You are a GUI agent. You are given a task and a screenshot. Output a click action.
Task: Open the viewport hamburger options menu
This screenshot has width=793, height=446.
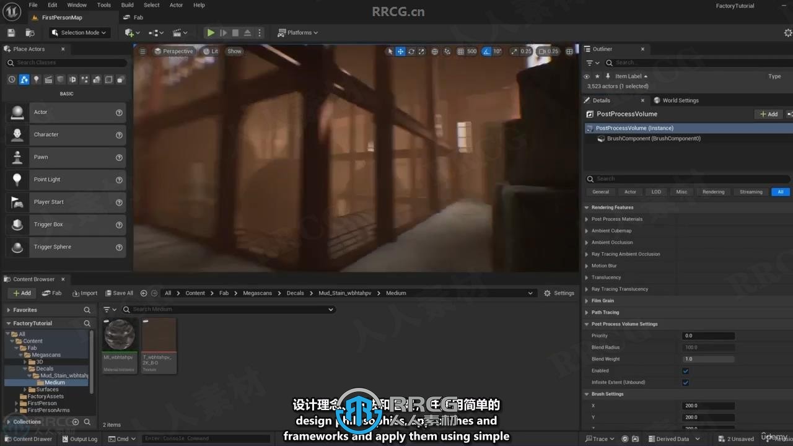point(142,51)
